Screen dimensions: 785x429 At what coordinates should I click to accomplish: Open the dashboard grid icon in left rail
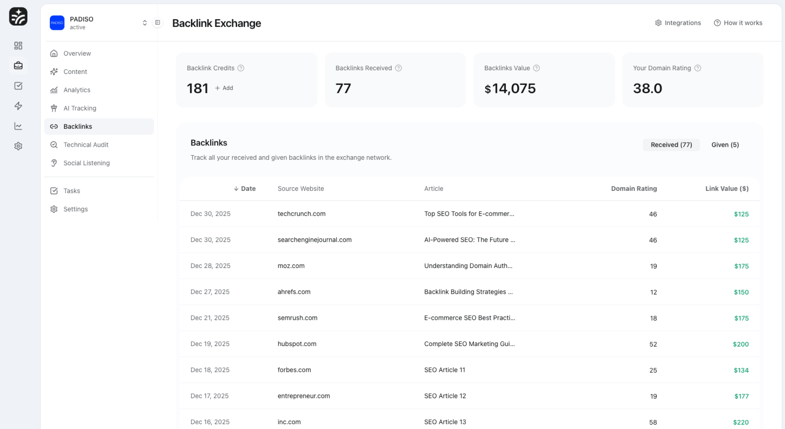(x=18, y=45)
